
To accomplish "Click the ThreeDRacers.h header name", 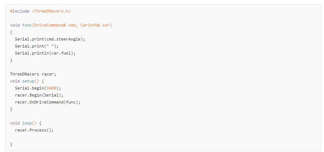I will tap(51, 11).
